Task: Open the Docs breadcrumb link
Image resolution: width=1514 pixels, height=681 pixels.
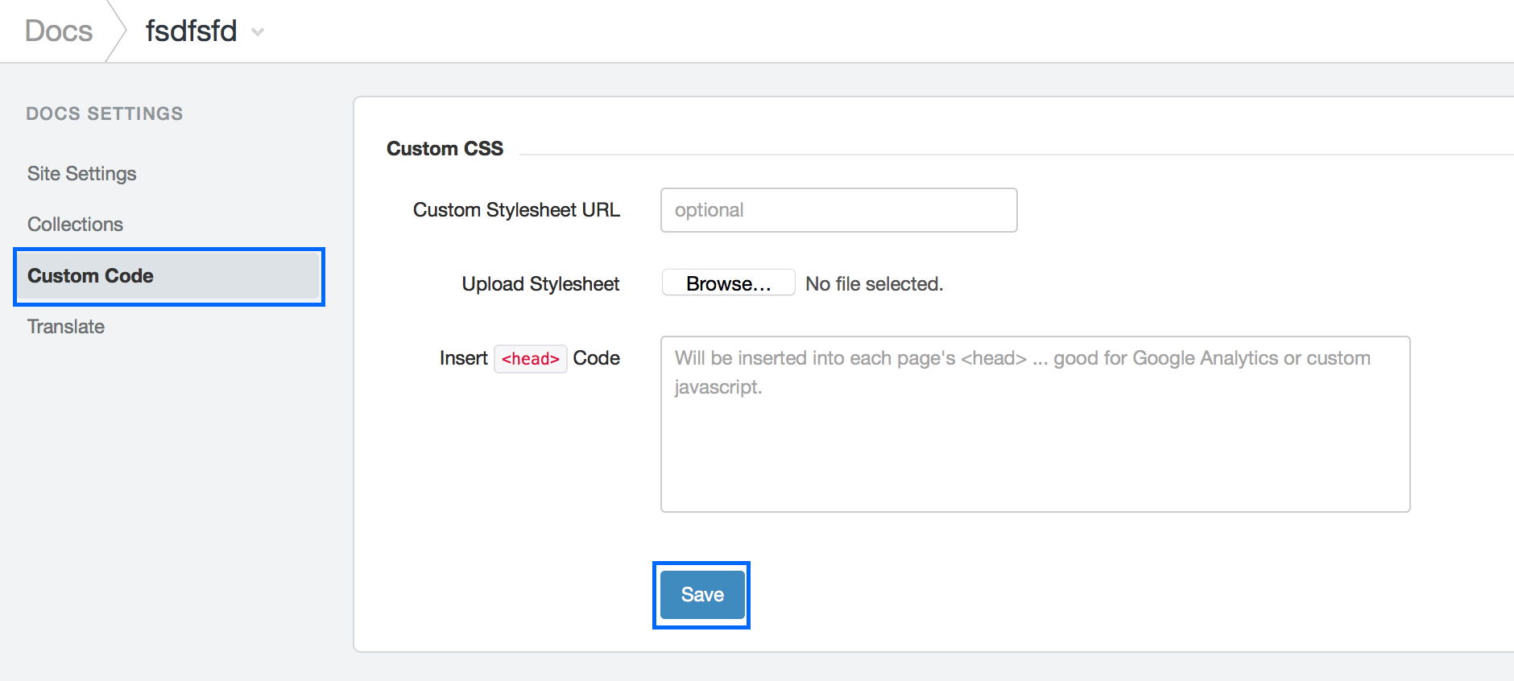Action: tap(59, 31)
